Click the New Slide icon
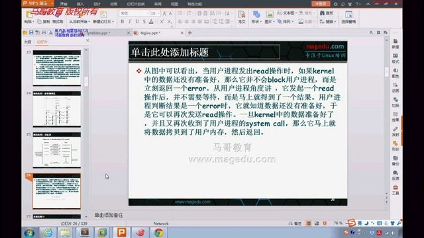This screenshot has width=424, height=238. 103,14
